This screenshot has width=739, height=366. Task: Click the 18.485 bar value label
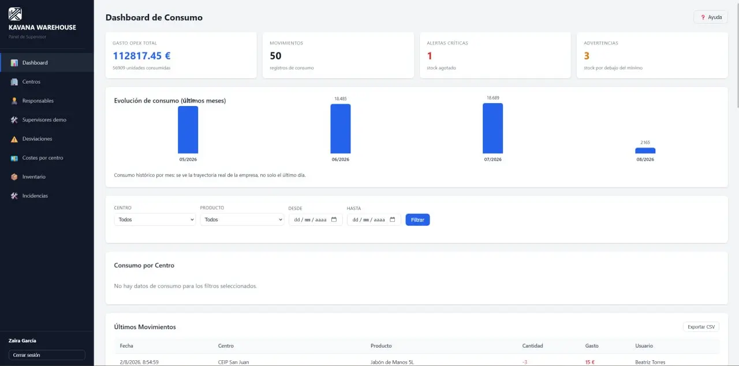pyautogui.click(x=341, y=99)
